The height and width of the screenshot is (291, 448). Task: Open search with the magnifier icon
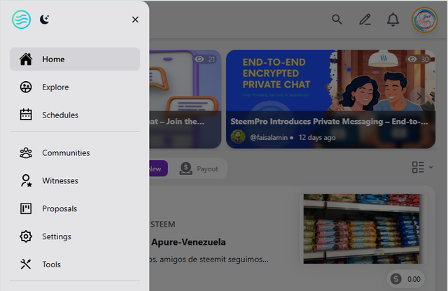click(x=337, y=20)
